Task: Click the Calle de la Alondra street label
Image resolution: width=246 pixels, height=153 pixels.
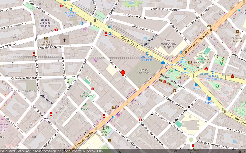Action: (24, 78)
